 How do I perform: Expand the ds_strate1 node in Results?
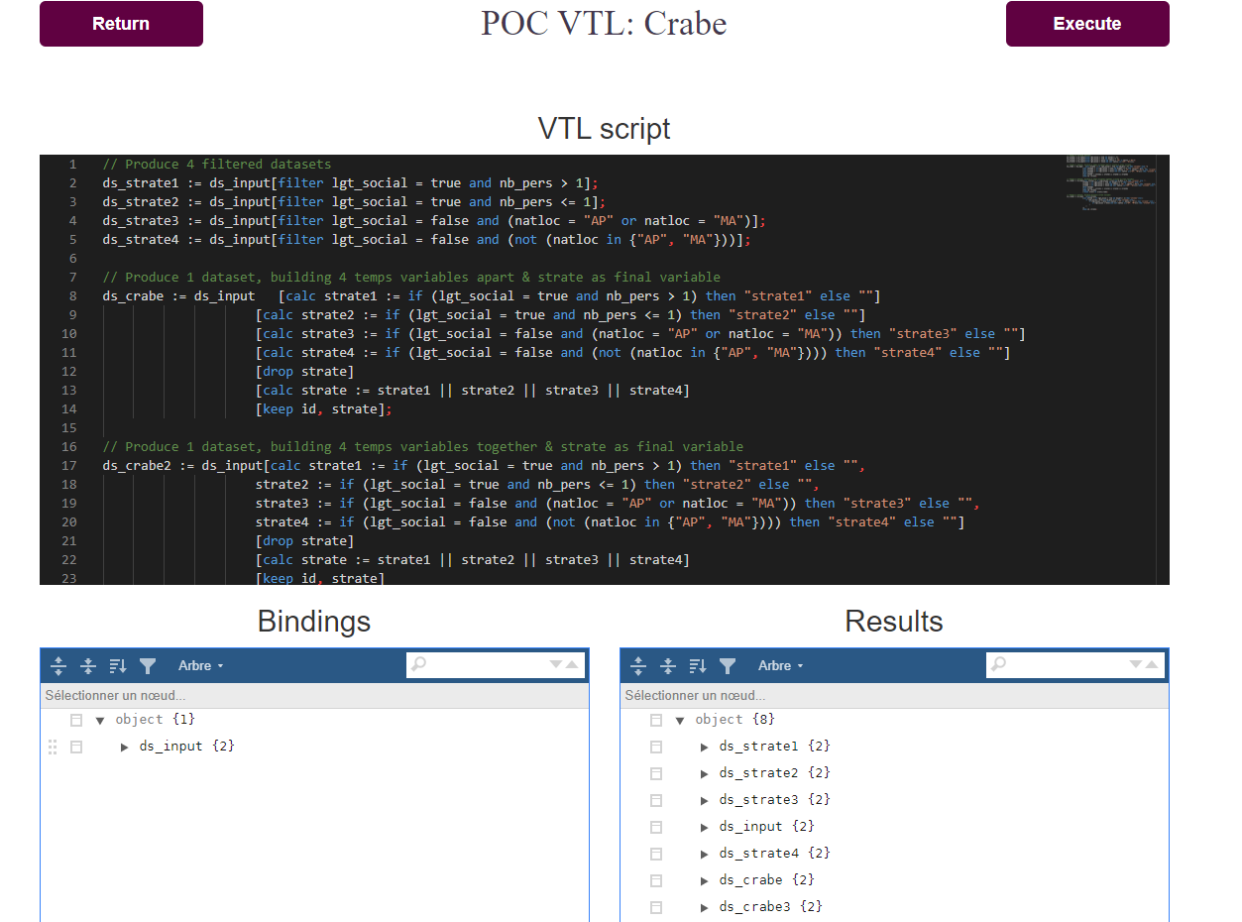click(705, 747)
